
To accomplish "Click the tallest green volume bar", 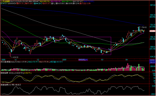I will tap(139, 67).
